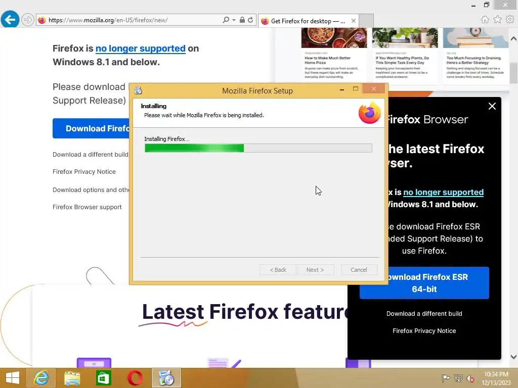Click the Internet Explorer forward arrow button
Image resolution: width=518 pixels, height=388 pixels.
pos(28,20)
